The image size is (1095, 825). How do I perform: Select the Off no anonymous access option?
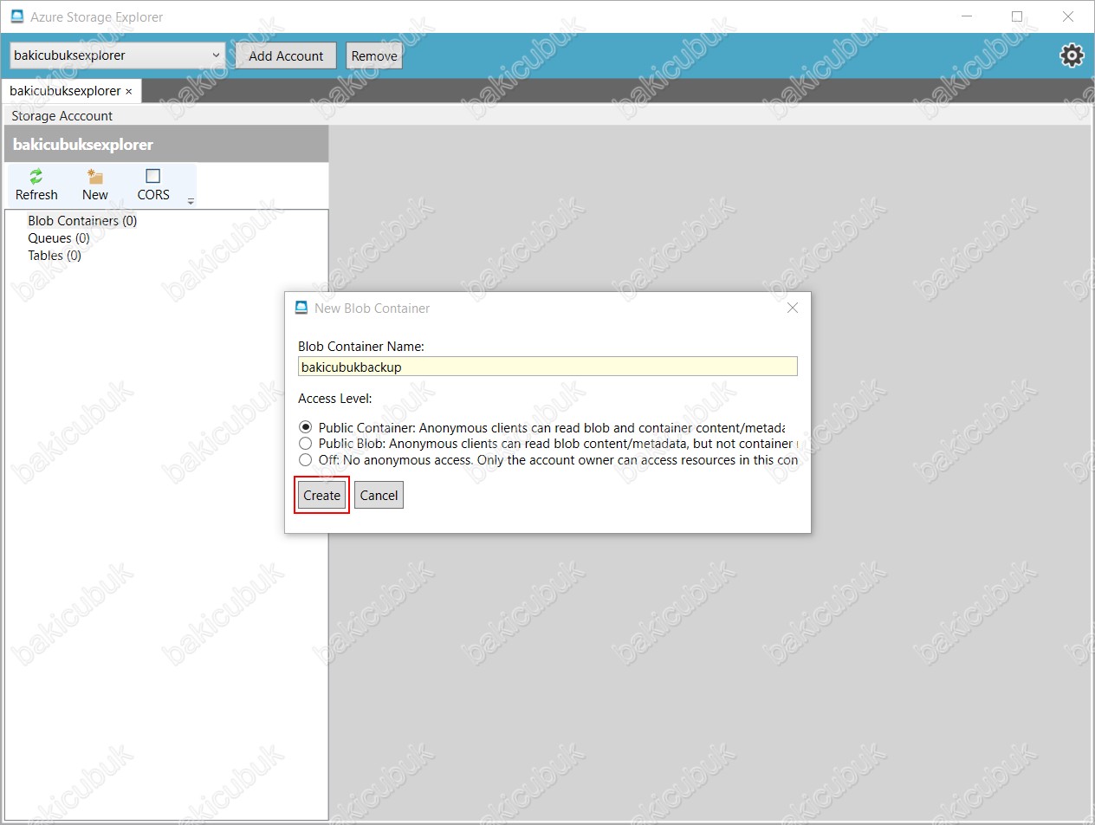305,460
